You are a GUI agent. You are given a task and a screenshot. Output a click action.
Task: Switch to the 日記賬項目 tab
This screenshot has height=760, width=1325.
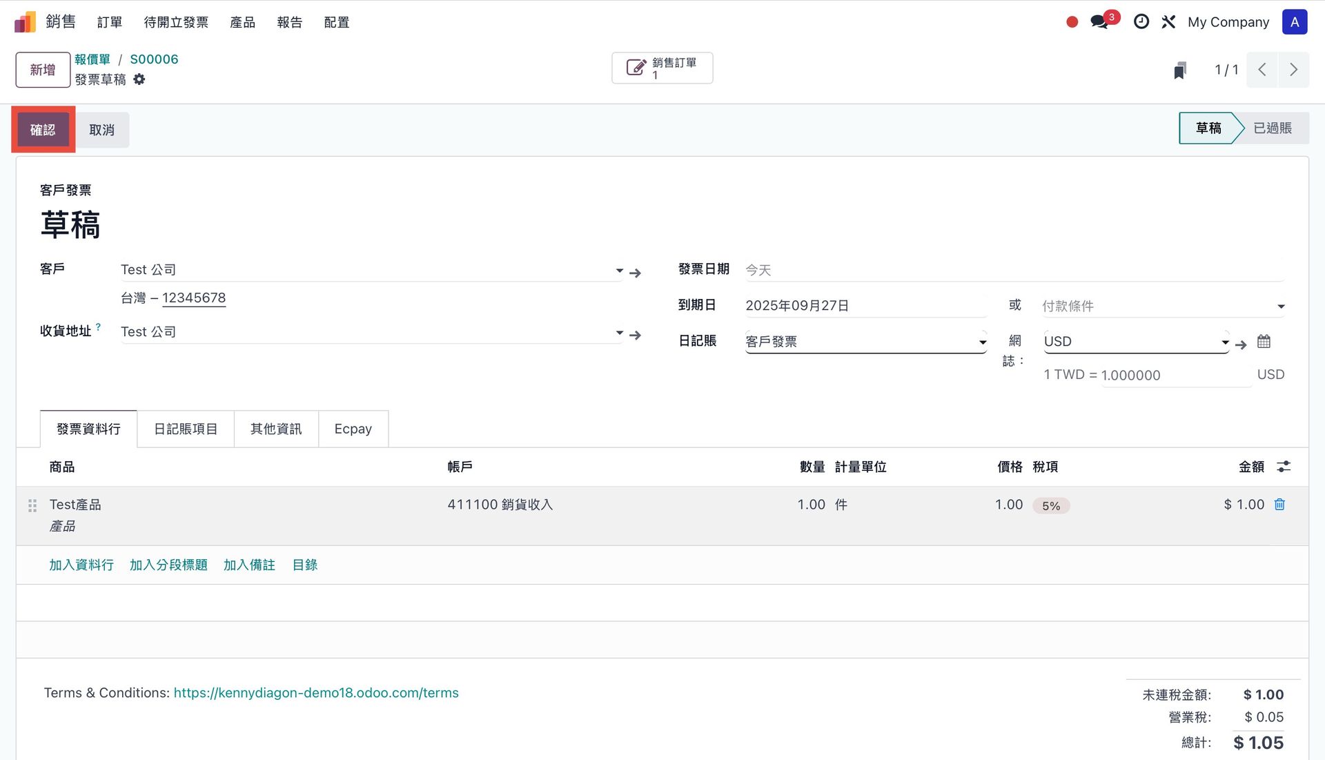pyautogui.click(x=186, y=429)
